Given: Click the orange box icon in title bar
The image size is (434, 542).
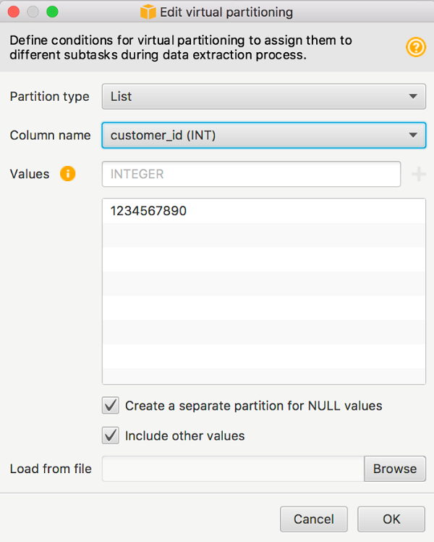Looking at the screenshot, I should tap(148, 12).
